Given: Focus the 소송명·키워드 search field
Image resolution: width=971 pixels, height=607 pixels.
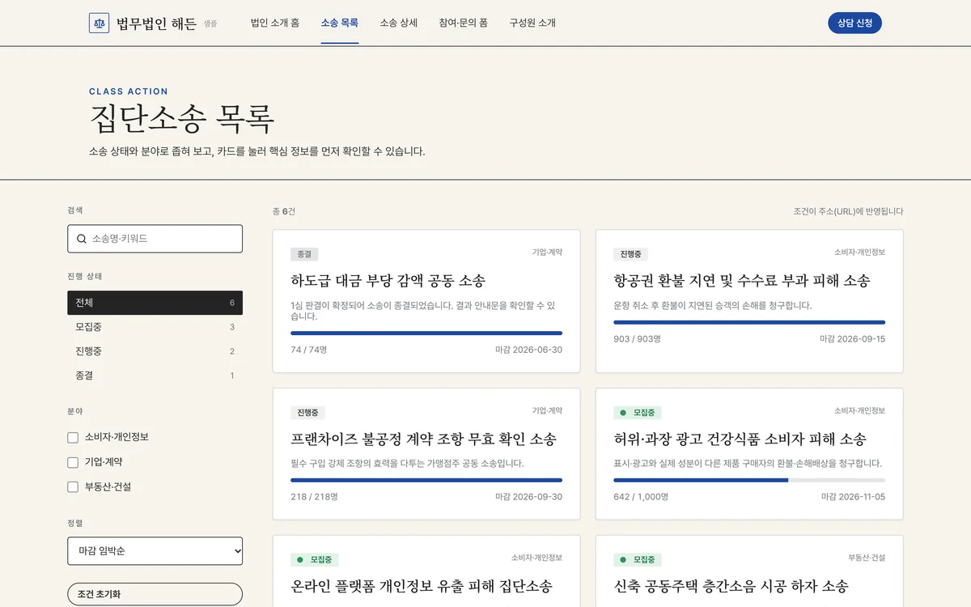Looking at the screenshot, I should [155, 239].
